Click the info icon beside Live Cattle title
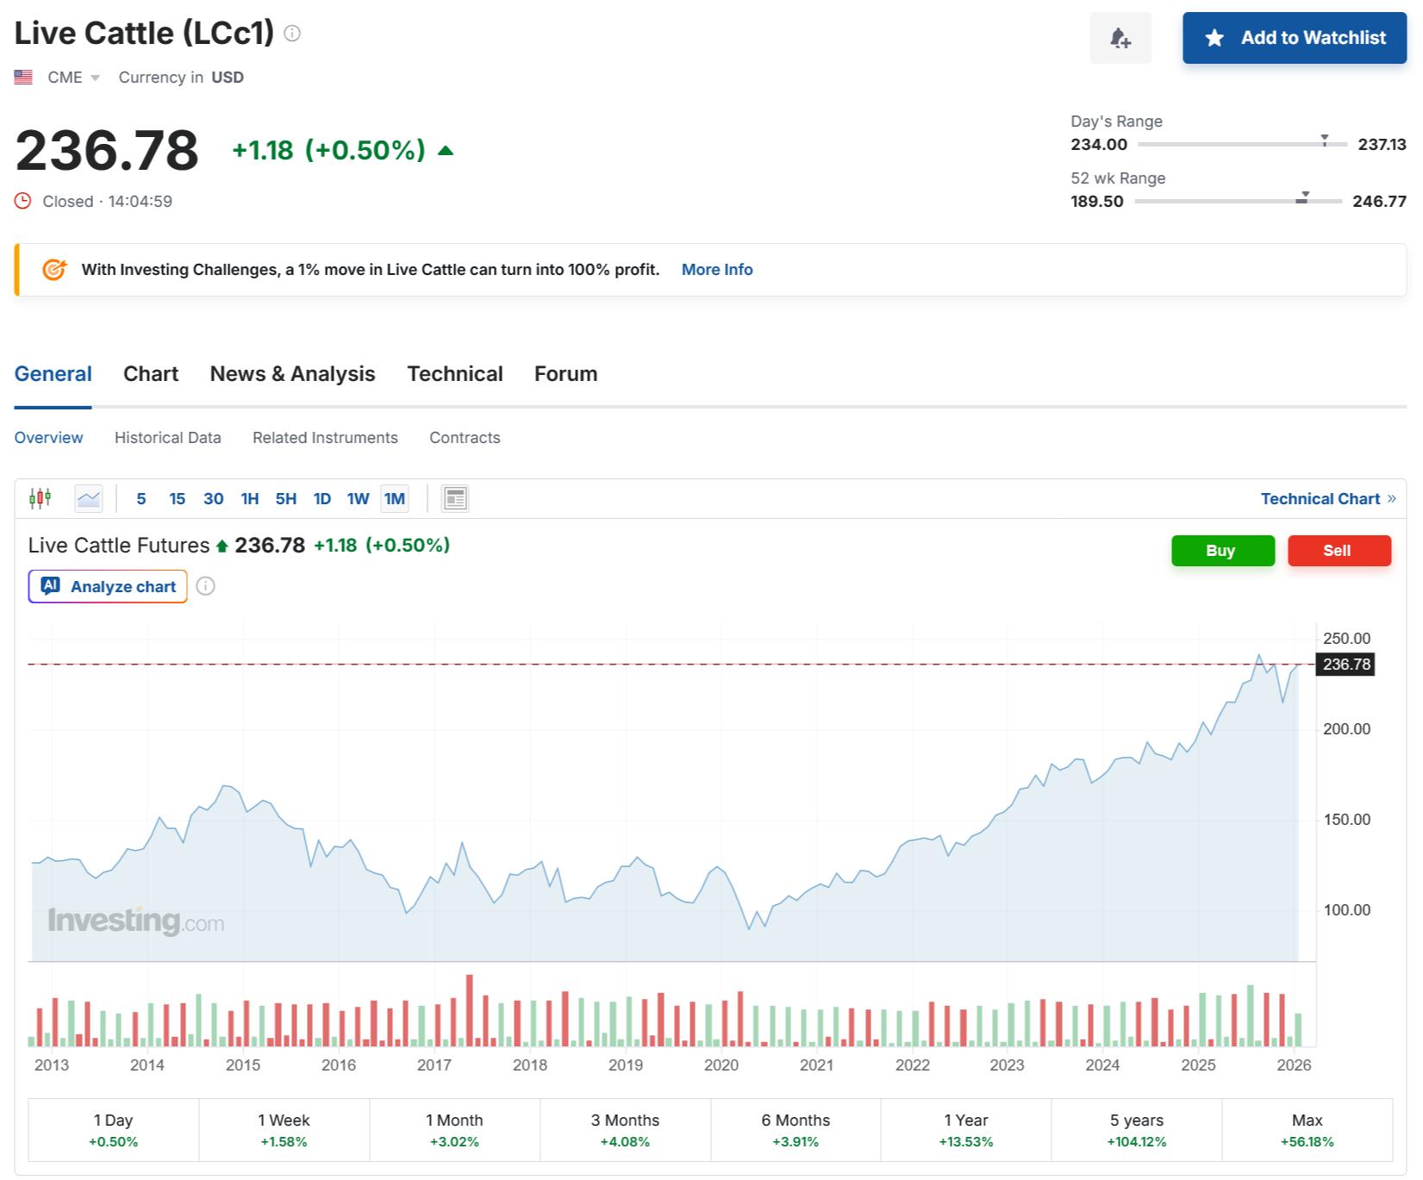Screen dimensions: 1423x1180 [292, 34]
